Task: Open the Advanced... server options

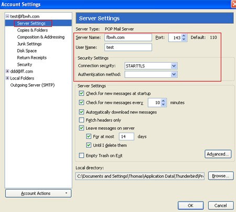Action: point(218,154)
